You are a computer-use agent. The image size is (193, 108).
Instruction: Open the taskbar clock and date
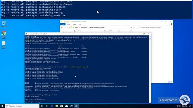184,106
